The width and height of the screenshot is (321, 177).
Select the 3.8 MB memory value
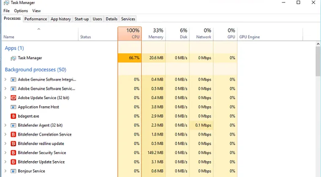[x=157, y=107]
